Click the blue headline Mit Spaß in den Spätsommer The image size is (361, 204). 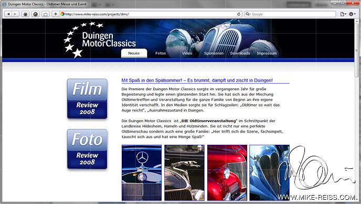pyautogui.click(x=197, y=80)
